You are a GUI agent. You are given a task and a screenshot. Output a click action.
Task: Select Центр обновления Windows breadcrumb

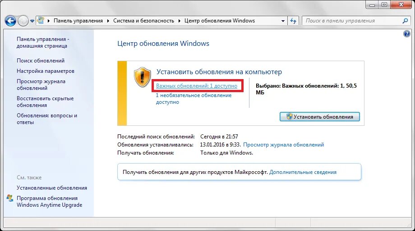pyautogui.click(x=220, y=21)
